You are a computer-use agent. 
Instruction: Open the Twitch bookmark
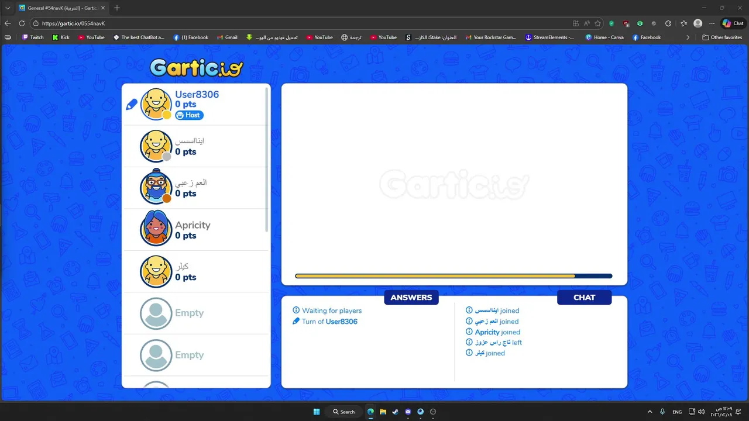coord(33,37)
